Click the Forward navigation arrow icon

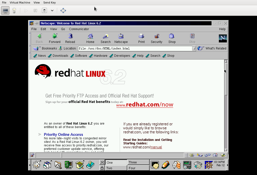coord(54,36)
